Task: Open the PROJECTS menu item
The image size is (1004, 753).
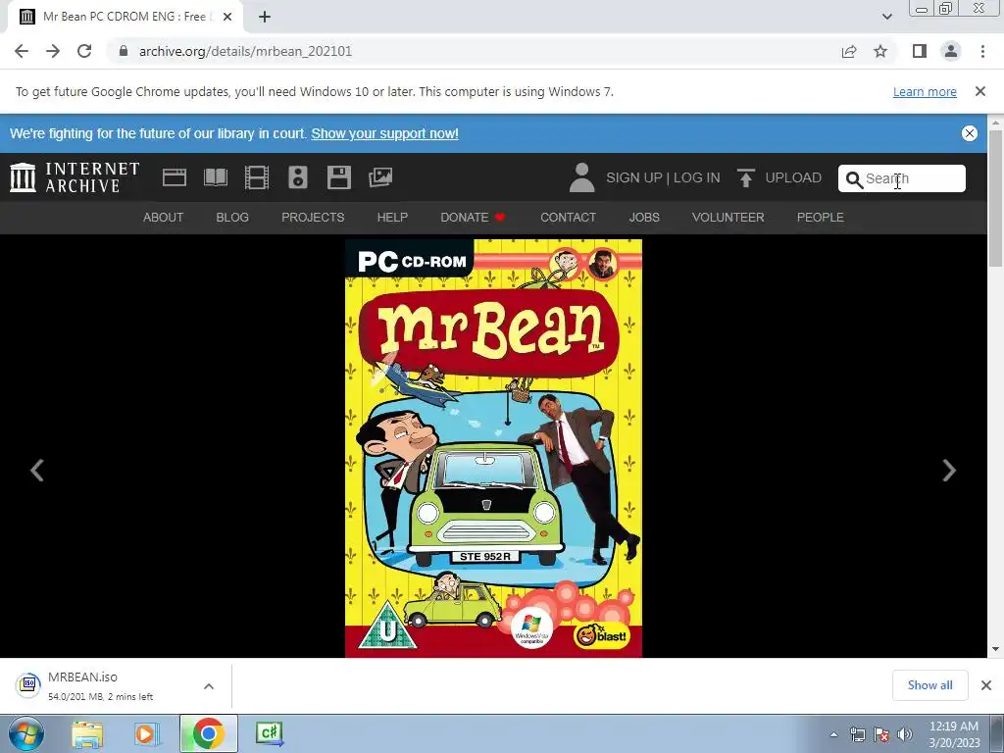Action: point(313,217)
